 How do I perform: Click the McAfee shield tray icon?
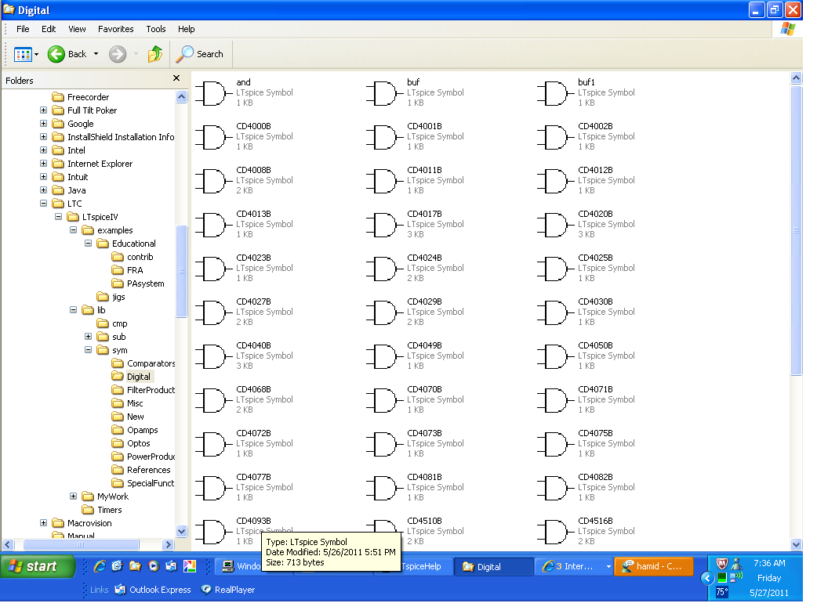click(x=721, y=564)
